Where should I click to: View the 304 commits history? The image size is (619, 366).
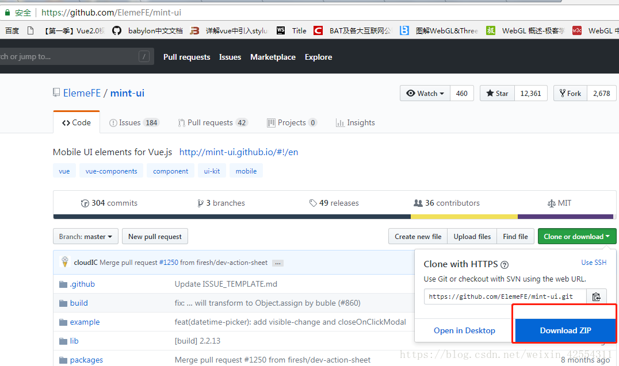[x=109, y=203]
